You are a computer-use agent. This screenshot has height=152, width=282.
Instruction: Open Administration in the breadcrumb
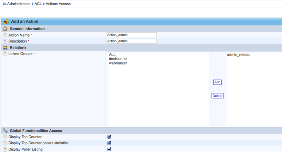(19, 4)
